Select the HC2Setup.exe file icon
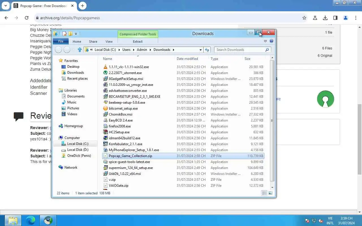 pos(105,132)
